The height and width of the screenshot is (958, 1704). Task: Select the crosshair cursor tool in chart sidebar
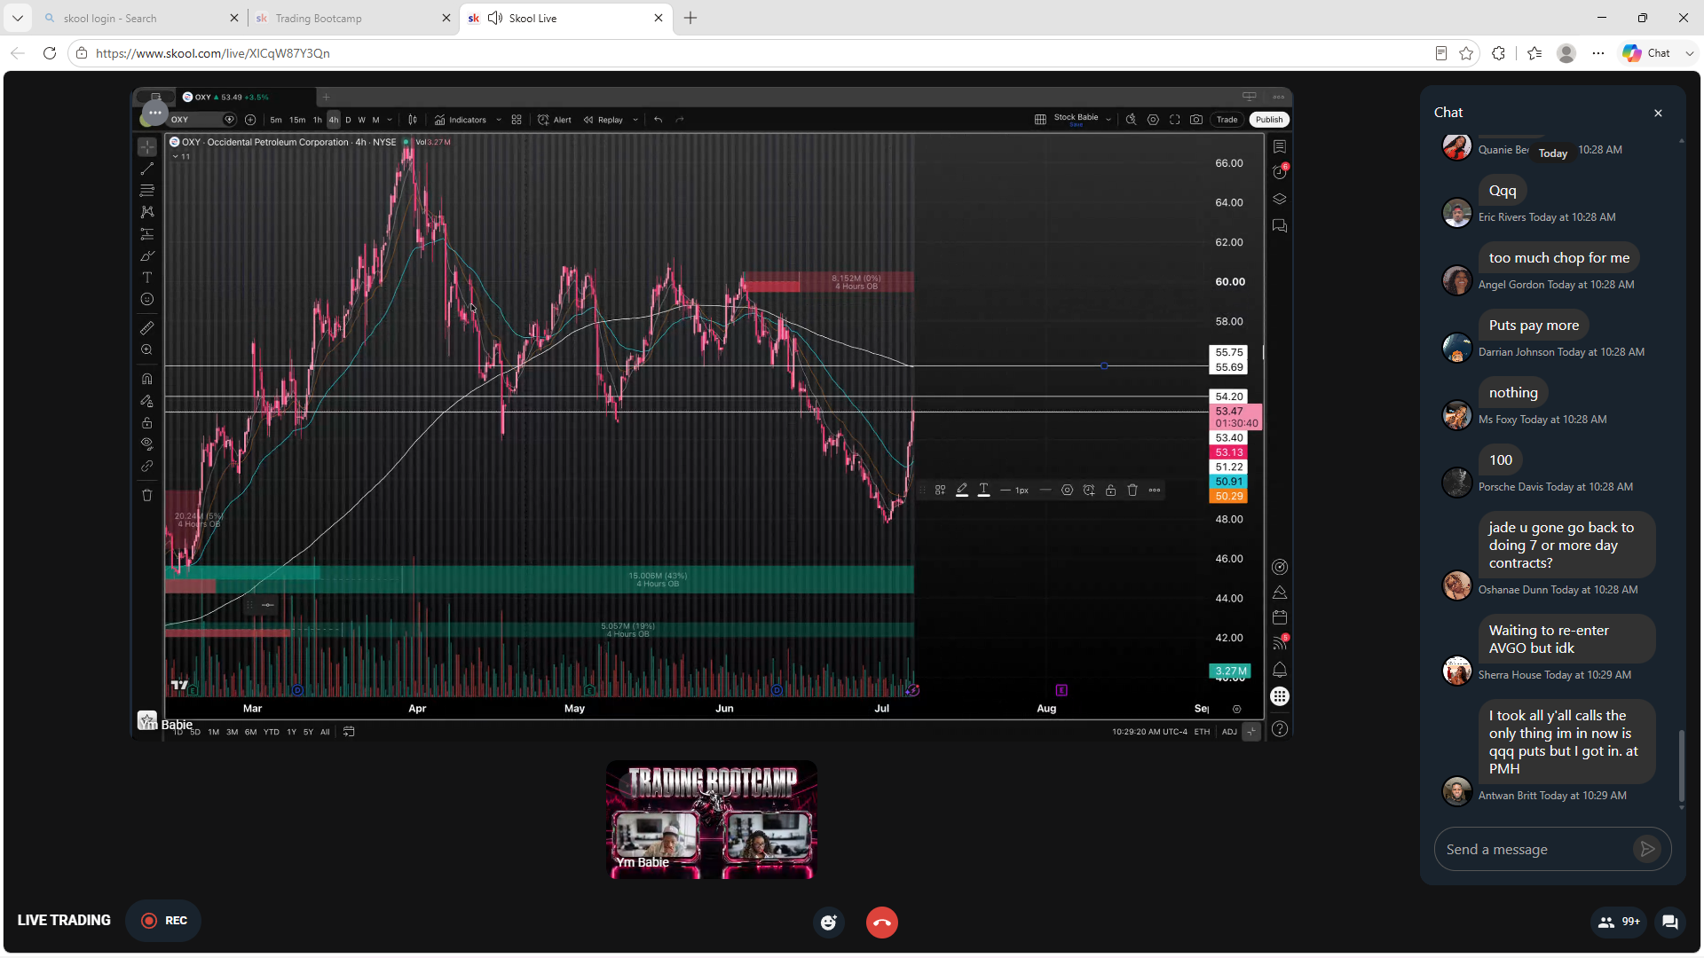tap(147, 147)
